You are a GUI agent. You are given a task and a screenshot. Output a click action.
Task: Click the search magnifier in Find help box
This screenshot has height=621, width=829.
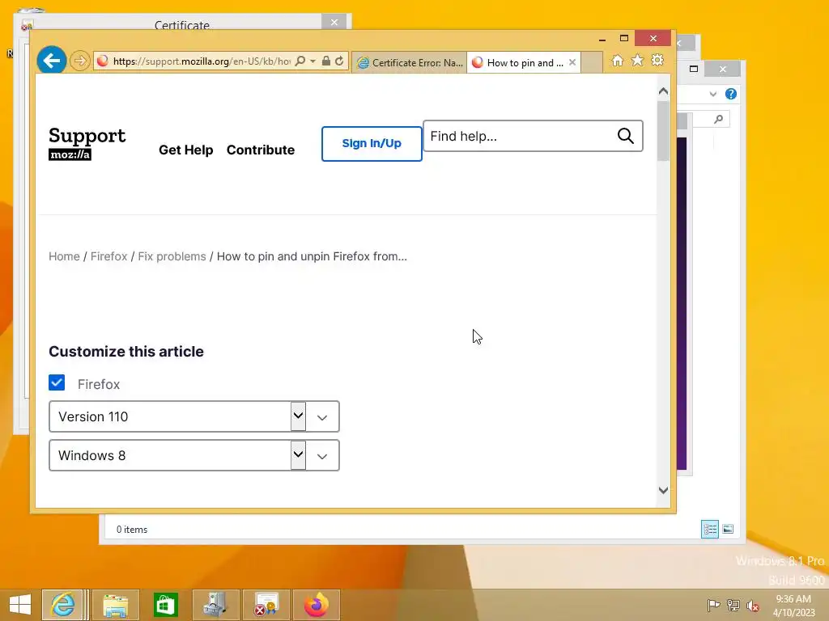coord(626,136)
